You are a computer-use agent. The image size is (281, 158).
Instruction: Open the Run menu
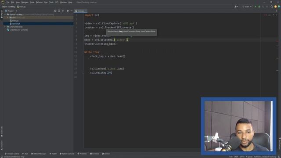pyautogui.click(x=46, y=2)
